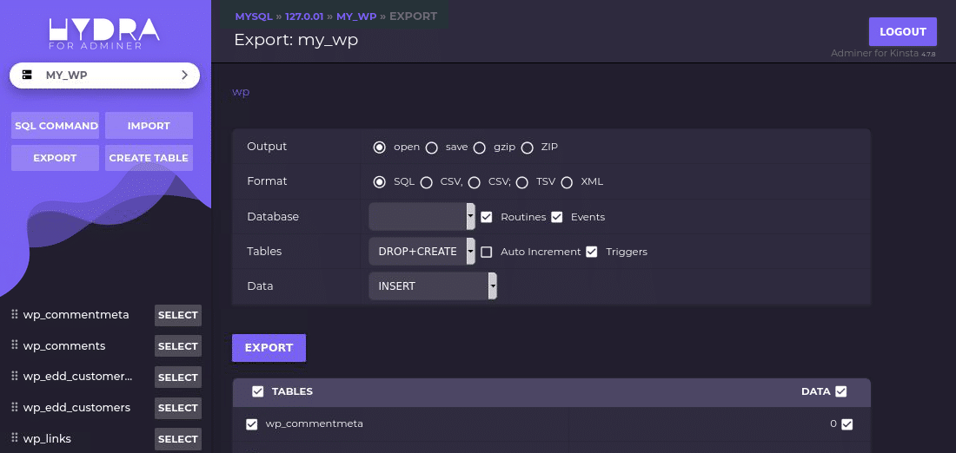Click the database icon beside MY_WP
The height and width of the screenshot is (453, 956).
28,75
